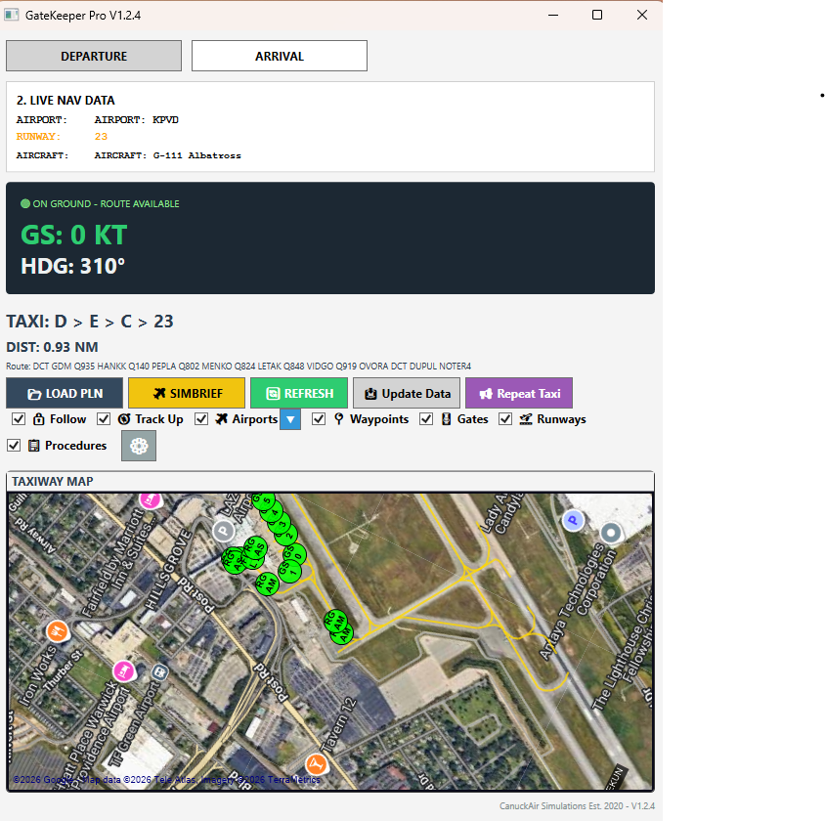Click the "HDG: 310°" heading readout
Viewport: 825px width, 821px height.
[x=72, y=266]
